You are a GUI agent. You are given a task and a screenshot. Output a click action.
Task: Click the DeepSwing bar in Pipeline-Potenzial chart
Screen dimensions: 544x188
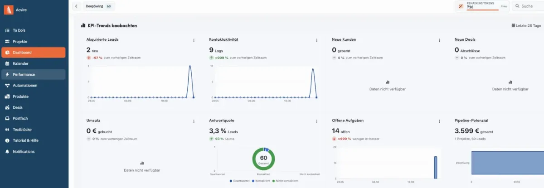pyautogui.click(x=508, y=163)
